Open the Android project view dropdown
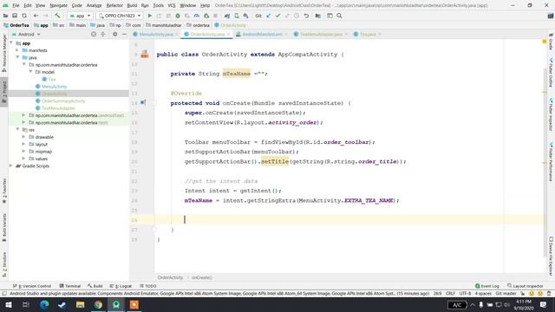 click(x=26, y=35)
